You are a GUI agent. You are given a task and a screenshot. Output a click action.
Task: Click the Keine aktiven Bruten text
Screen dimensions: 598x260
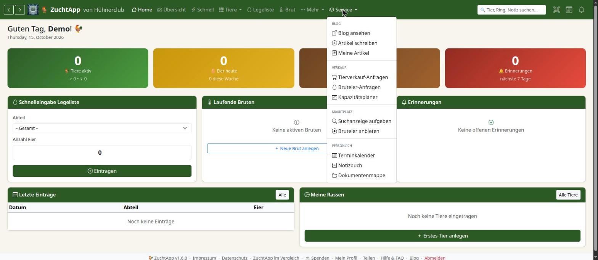(296, 130)
